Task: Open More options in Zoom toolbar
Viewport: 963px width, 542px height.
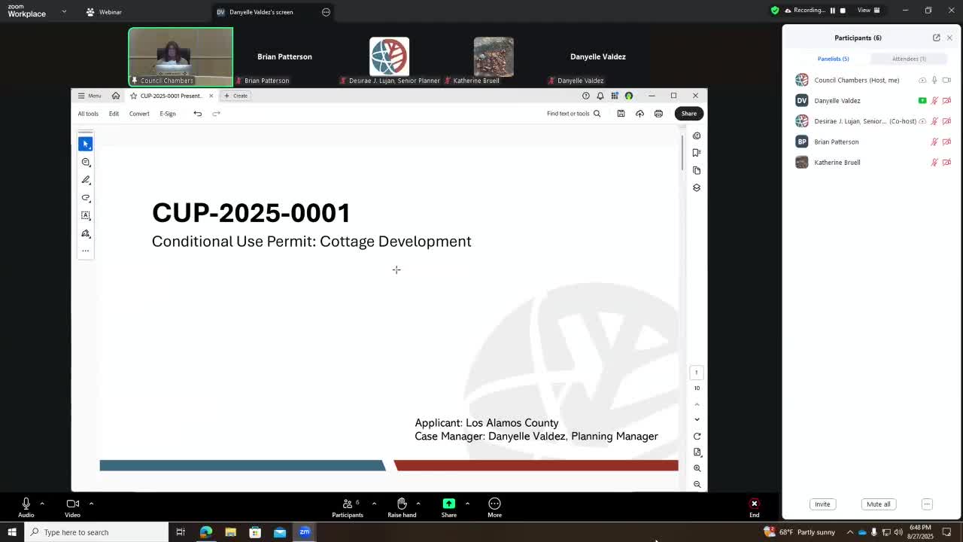Action: (x=494, y=507)
